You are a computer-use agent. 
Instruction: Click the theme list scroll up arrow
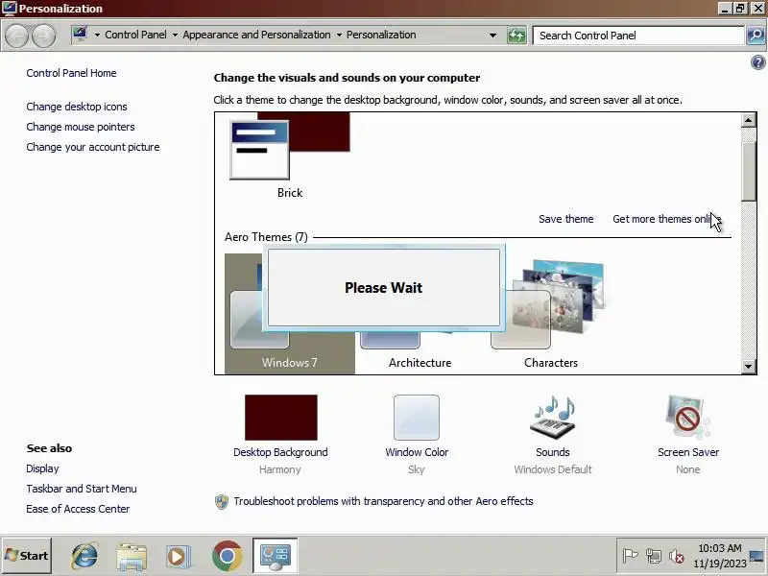coord(749,120)
